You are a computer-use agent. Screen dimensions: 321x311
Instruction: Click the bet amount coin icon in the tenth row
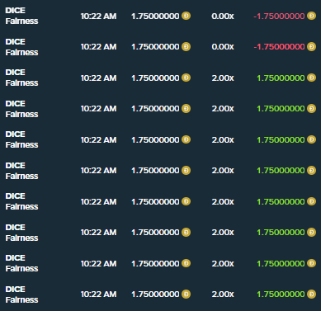click(x=186, y=295)
